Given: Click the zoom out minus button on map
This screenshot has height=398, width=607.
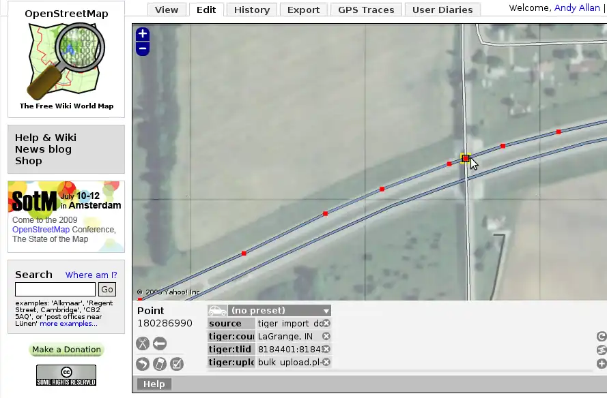Looking at the screenshot, I should [142, 48].
